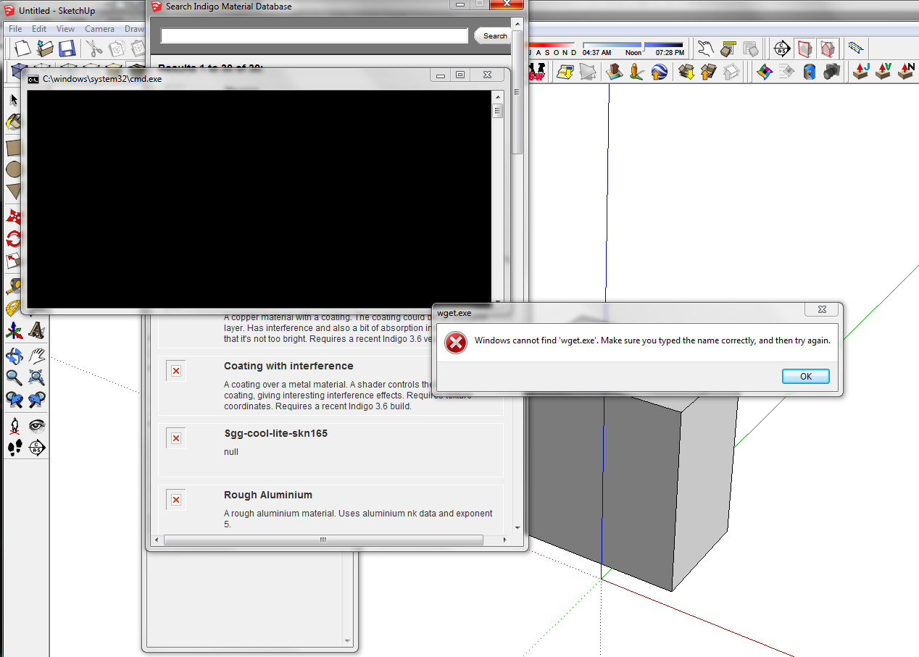Click the New file icon in SketchUp toolbar
919x657 pixels.
pos(23,49)
